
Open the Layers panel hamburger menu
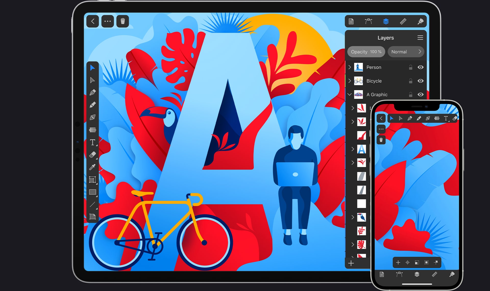pyautogui.click(x=420, y=37)
